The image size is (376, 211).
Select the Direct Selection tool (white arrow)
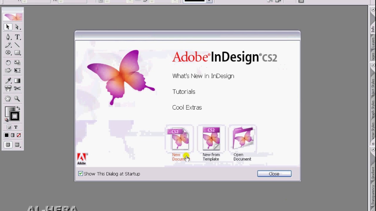point(17,27)
